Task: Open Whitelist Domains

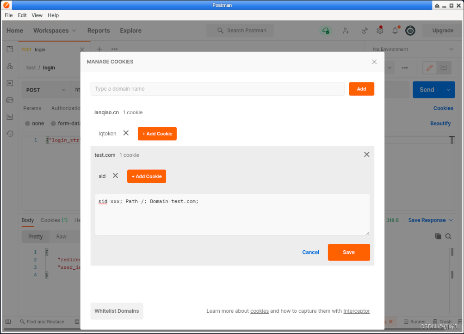Action: pyautogui.click(x=117, y=311)
